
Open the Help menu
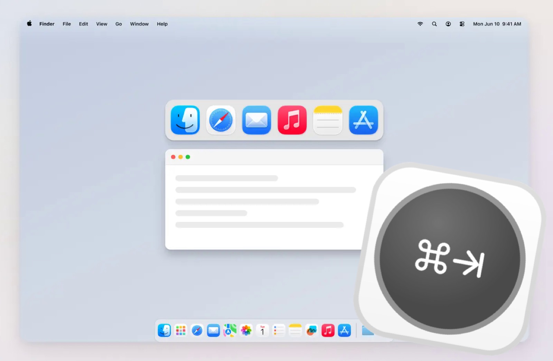click(x=162, y=24)
